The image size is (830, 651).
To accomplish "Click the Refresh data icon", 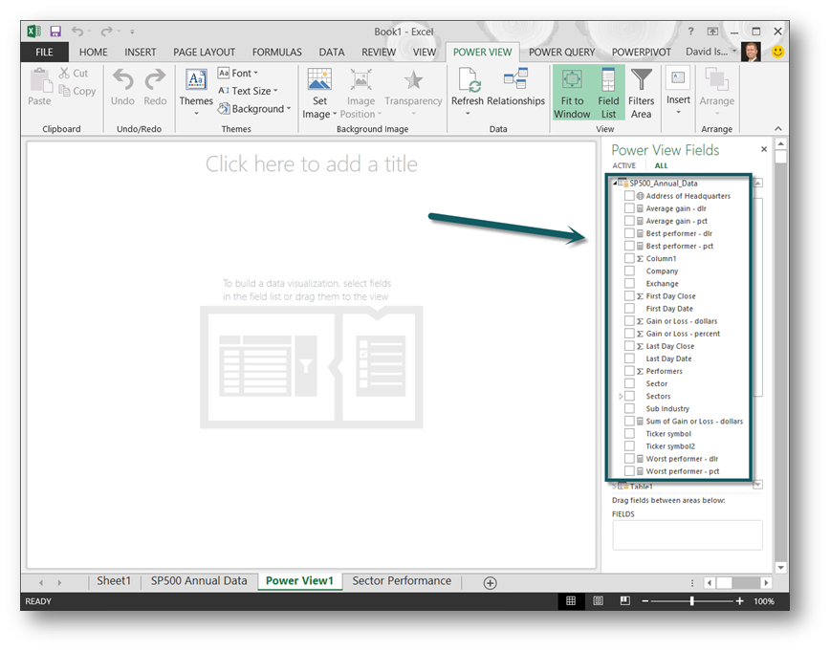I will click(469, 80).
